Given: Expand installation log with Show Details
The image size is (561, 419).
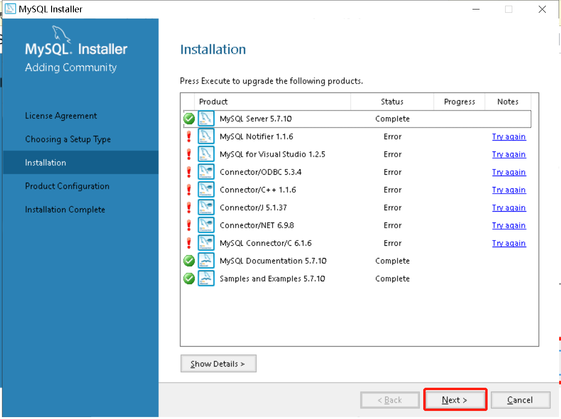Looking at the screenshot, I should click(x=218, y=364).
